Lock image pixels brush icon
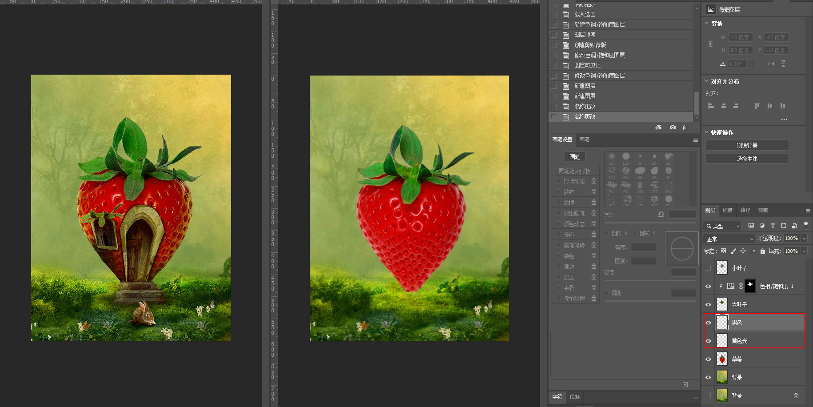813x407 pixels. 733,251
